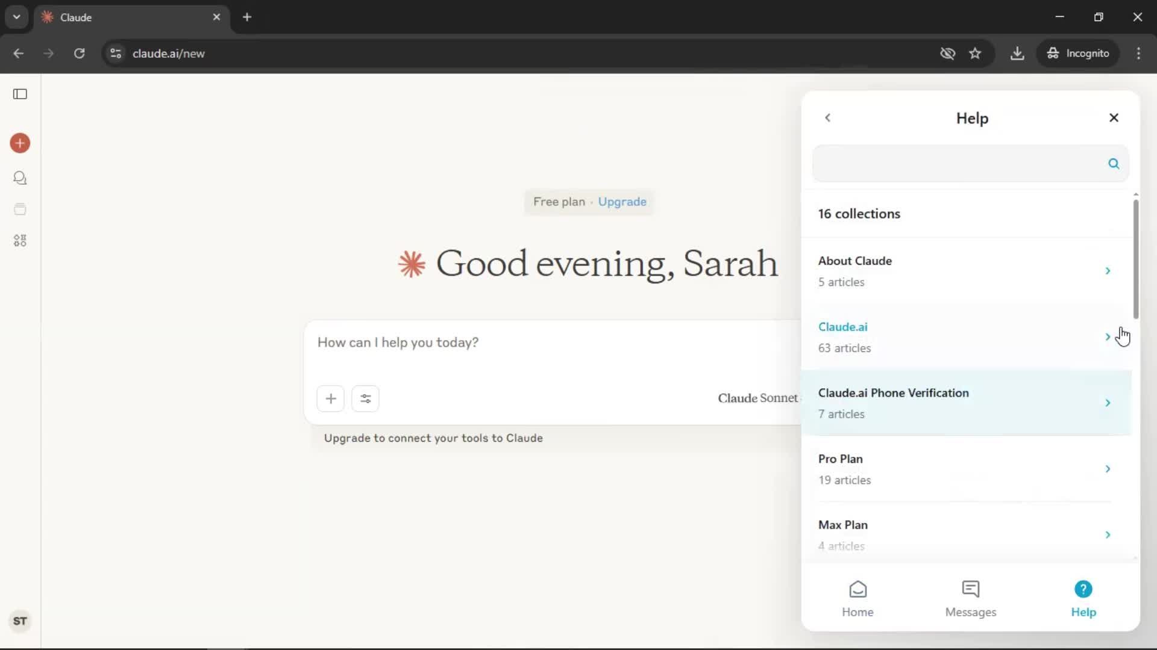Select the Claude browser tab

131,17
